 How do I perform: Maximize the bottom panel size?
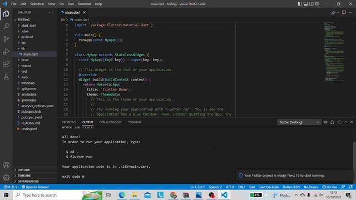point(346,122)
